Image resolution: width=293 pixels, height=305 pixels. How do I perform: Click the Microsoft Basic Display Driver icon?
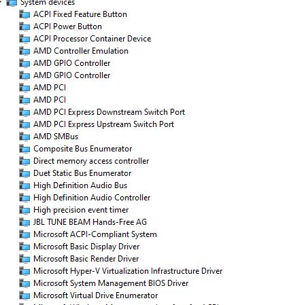pyautogui.click(x=24, y=247)
